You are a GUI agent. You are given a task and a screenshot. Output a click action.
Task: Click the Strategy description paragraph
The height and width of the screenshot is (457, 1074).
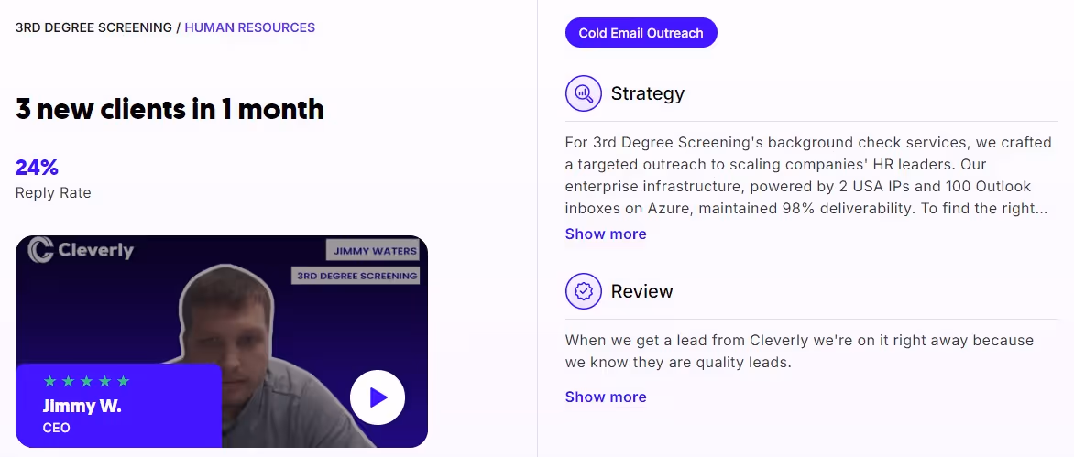pos(806,176)
